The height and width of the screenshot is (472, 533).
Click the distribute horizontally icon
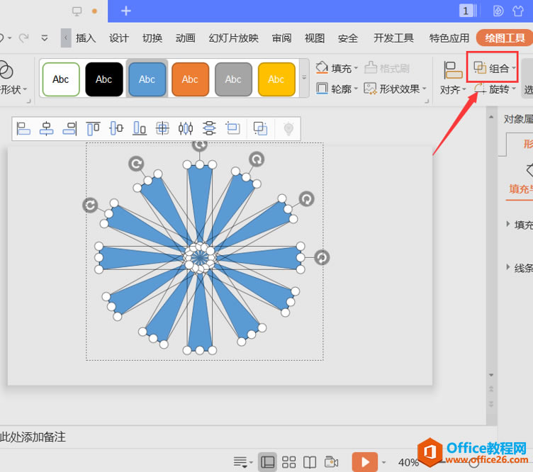click(186, 128)
